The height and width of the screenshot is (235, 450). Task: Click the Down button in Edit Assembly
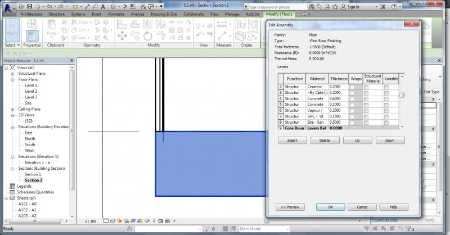coord(390,141)
